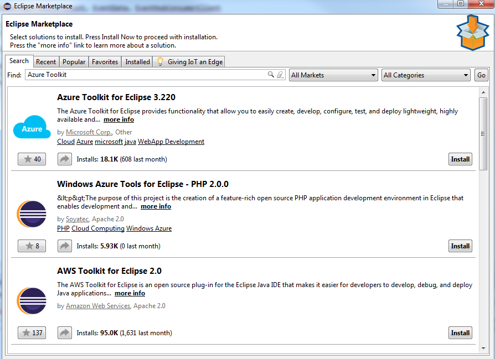
Task: Open the All Categories dropdown
Action: 426,75
